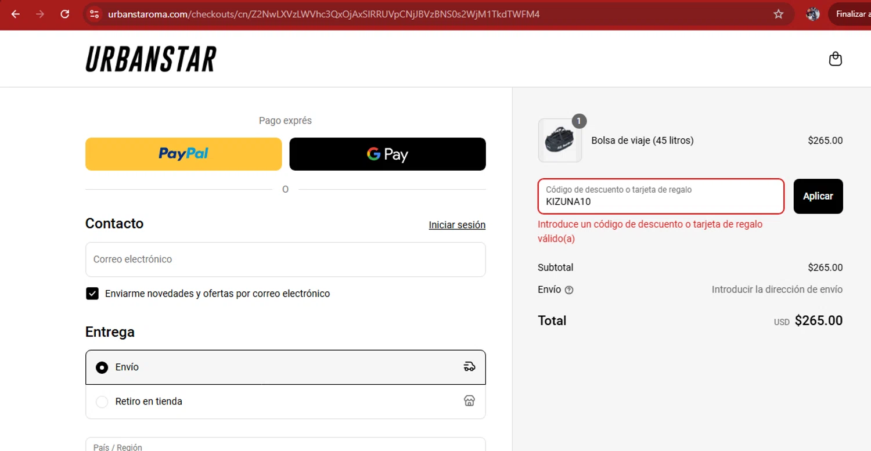The image size is (871, 451).
Task: Reload the page with the refresh icon
Action: coord(65,14)
